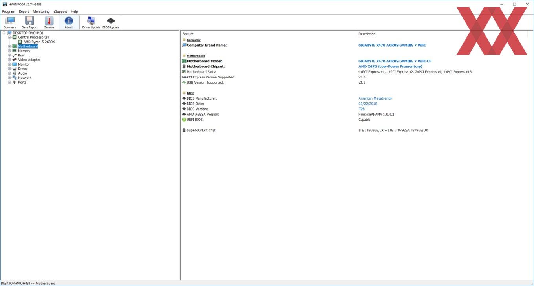Screen dimensions: 534x286
Task: Select the Audio label in the tree
Action: tap(22, 73)
